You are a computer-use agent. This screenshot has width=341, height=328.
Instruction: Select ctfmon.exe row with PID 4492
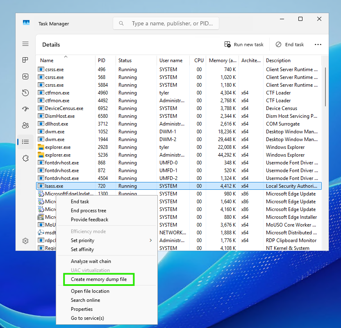[x=179, y=101]
